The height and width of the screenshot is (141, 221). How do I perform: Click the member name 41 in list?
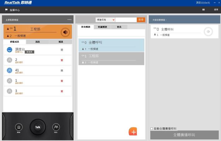[x=17, y=70]
